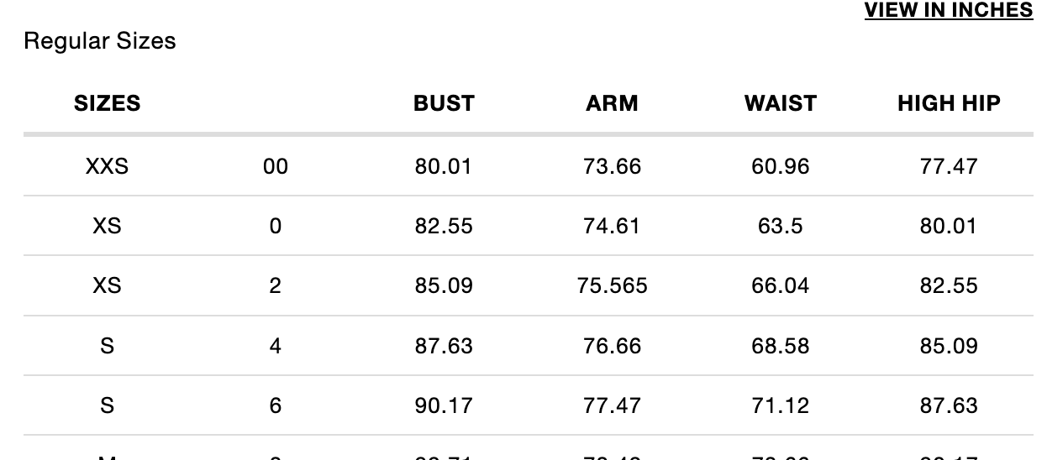Click the ARM column header
1047x460 pixels.
(612, 103)
